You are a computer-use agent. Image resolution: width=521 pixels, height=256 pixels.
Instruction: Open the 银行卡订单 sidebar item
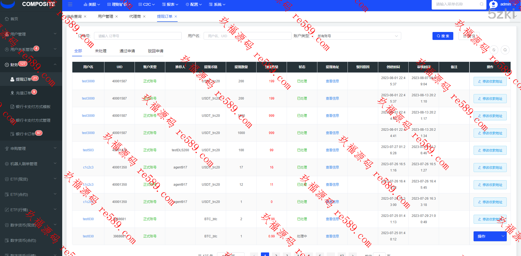(x=25, y=134)
